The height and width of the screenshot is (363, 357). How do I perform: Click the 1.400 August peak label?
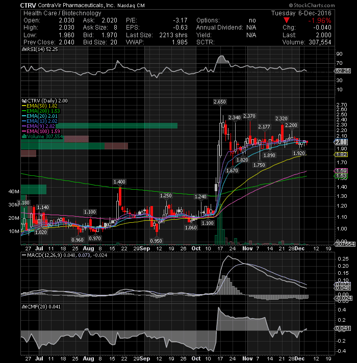coord(119,182)
